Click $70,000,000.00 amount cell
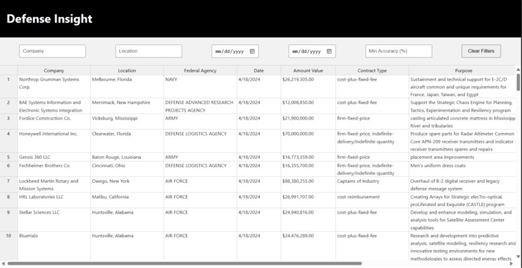The height and width of the screenshot is (268, 522). (x=308, y=141)
